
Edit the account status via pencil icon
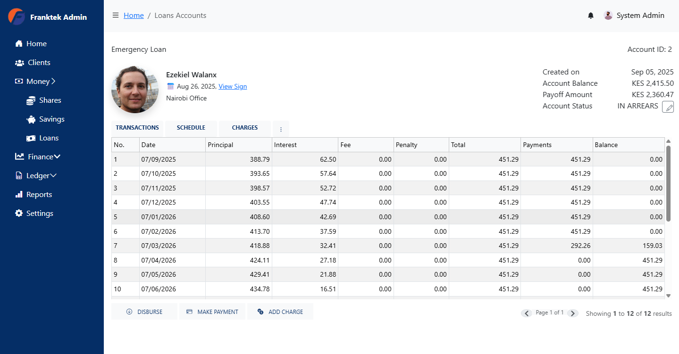pos(668,107)
